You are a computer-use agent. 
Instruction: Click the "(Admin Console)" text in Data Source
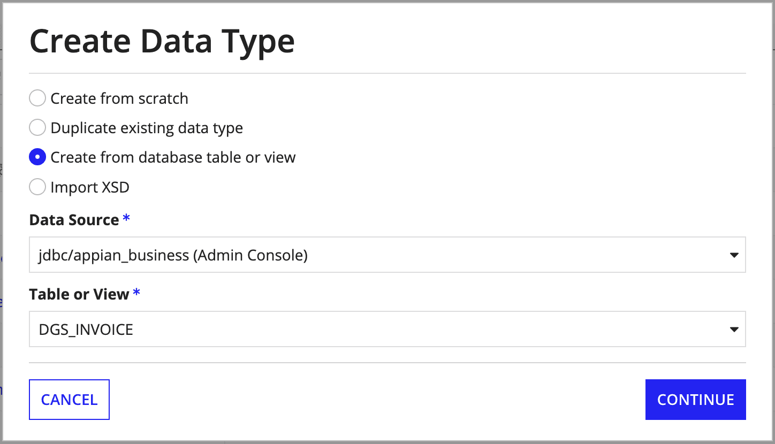click(250, 255)
